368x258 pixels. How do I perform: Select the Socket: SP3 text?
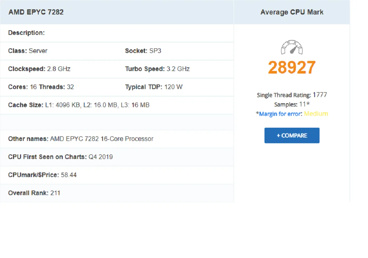click(143, 51)
